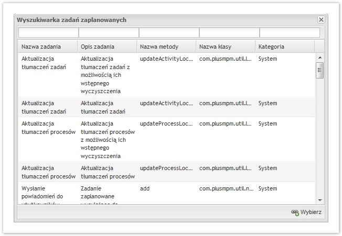The height and width of the screenshot is (236, 342).
Task: Select the Wysłanie powiadomień task row
Action: [x=48, y=192]
